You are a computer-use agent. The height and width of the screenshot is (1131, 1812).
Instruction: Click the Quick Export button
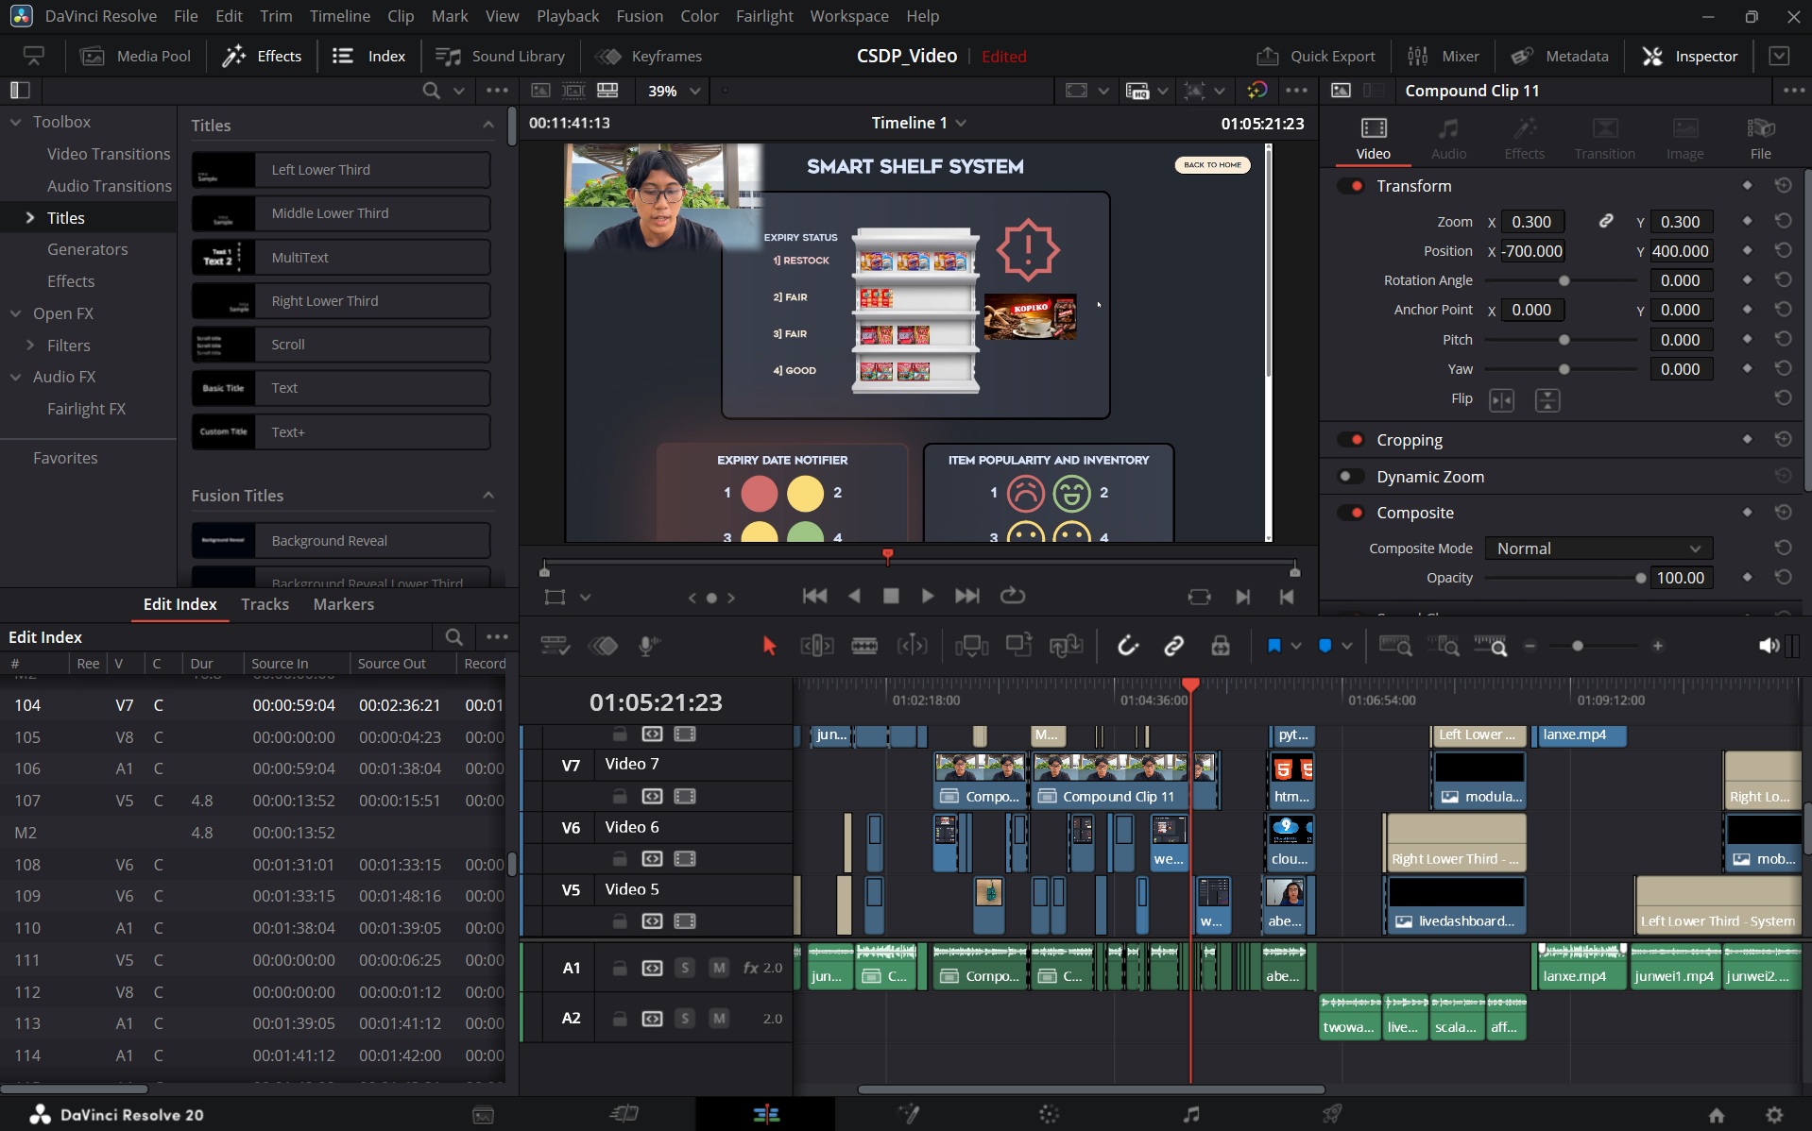tap(1316, 57)
